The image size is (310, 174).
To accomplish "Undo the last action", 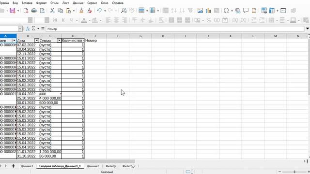I will coord(99,11).
